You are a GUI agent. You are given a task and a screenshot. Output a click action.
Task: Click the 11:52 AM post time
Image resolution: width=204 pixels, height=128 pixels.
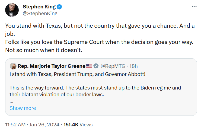point(15,125)
